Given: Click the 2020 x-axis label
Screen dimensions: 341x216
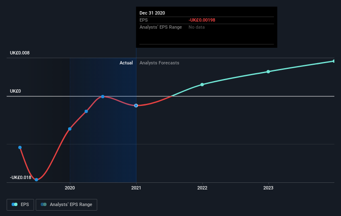Looking at the screenshot, I should click(70, 188).
